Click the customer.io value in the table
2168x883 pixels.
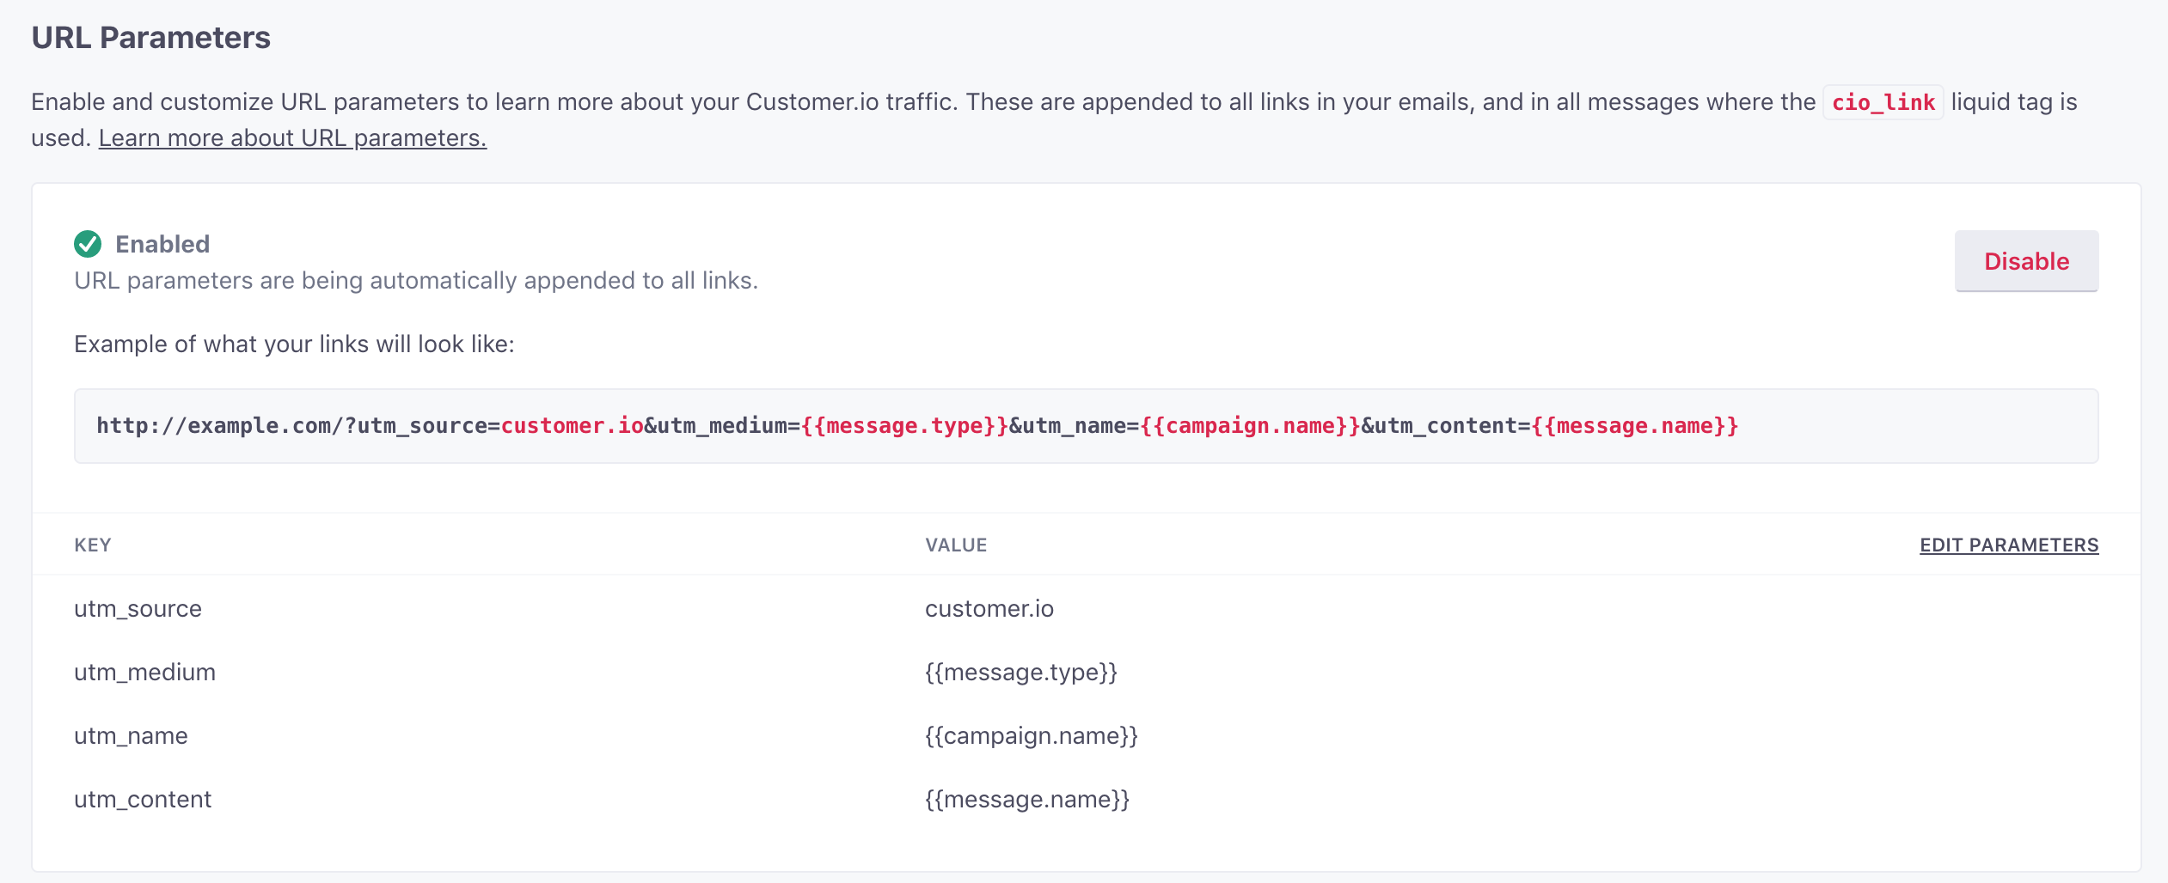click(x=989, y=609)
